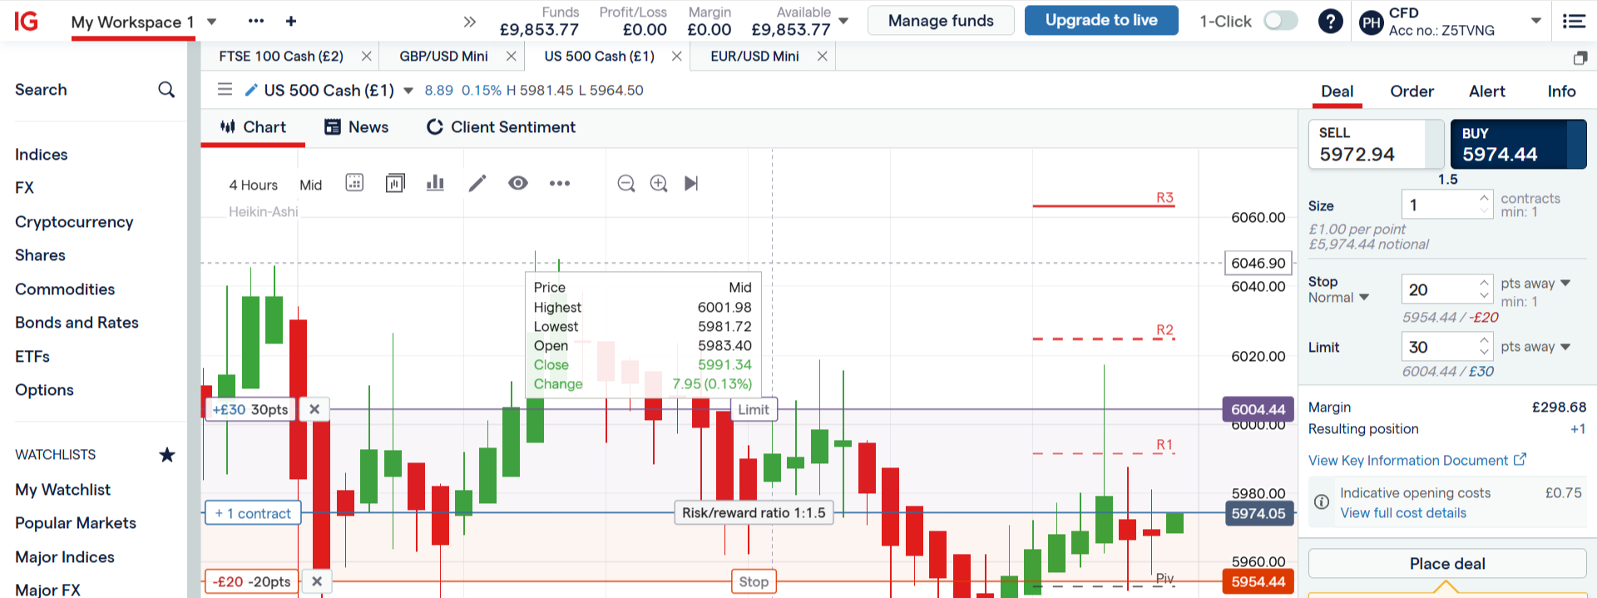The image size is (1597, 598).
Task: Close the EUR/USD Mini tab
Action: click(822, 56)
